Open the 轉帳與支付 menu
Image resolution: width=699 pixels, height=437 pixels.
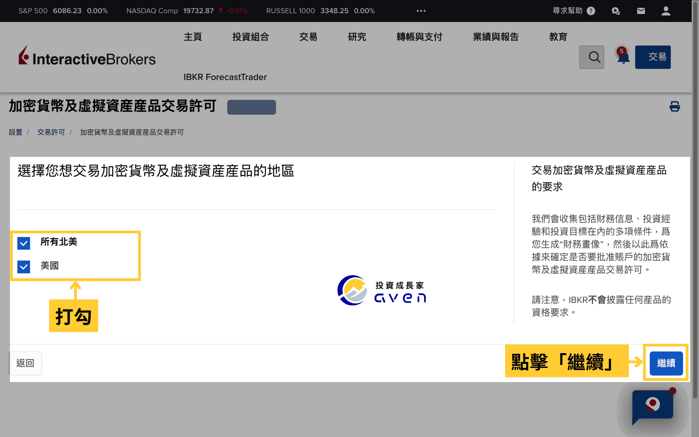(x=419, y=37)
